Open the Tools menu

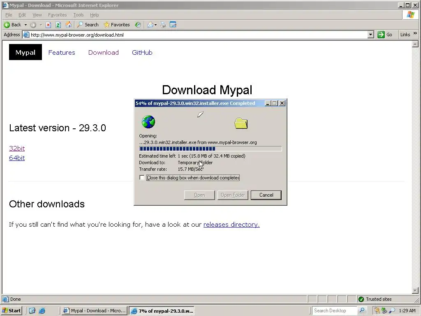tap(79, 15)
